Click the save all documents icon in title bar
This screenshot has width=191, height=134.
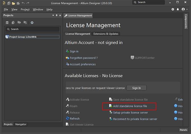click(9, 3)
